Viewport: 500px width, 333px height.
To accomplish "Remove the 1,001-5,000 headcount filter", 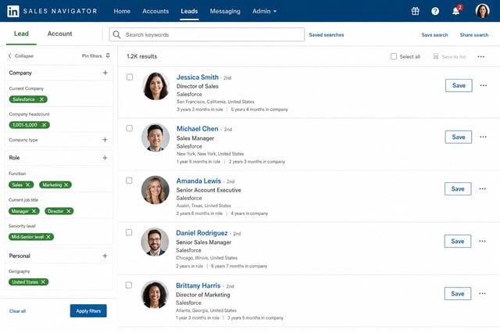I will point(44,125).
